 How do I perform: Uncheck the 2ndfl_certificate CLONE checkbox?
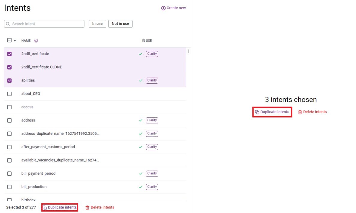(x=9, y=67)
